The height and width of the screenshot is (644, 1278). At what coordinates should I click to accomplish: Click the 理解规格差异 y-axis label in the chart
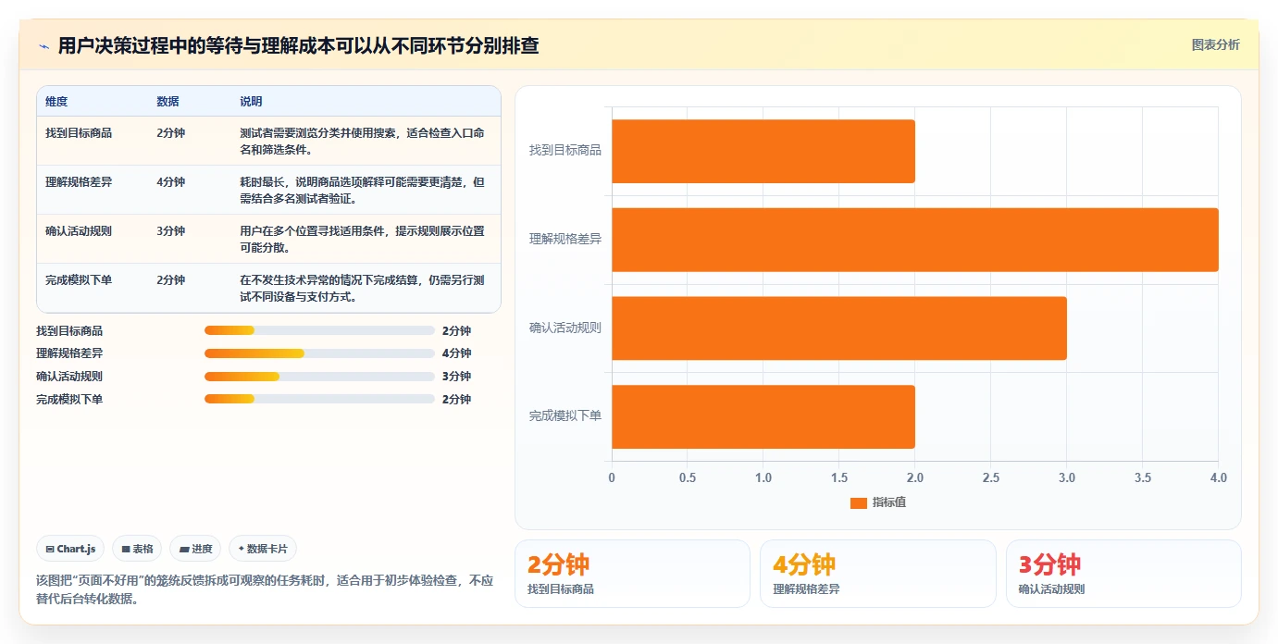(565, 239)
